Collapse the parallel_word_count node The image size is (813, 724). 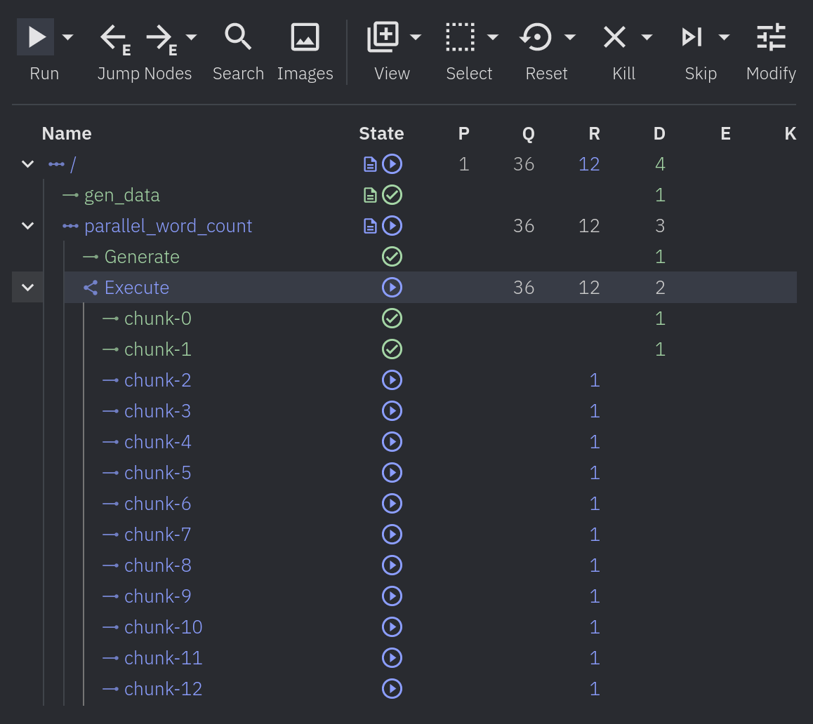coord(28,226)
